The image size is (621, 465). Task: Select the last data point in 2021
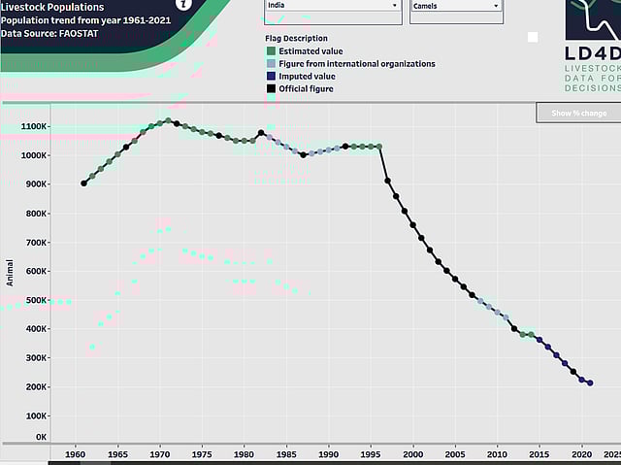590,383
